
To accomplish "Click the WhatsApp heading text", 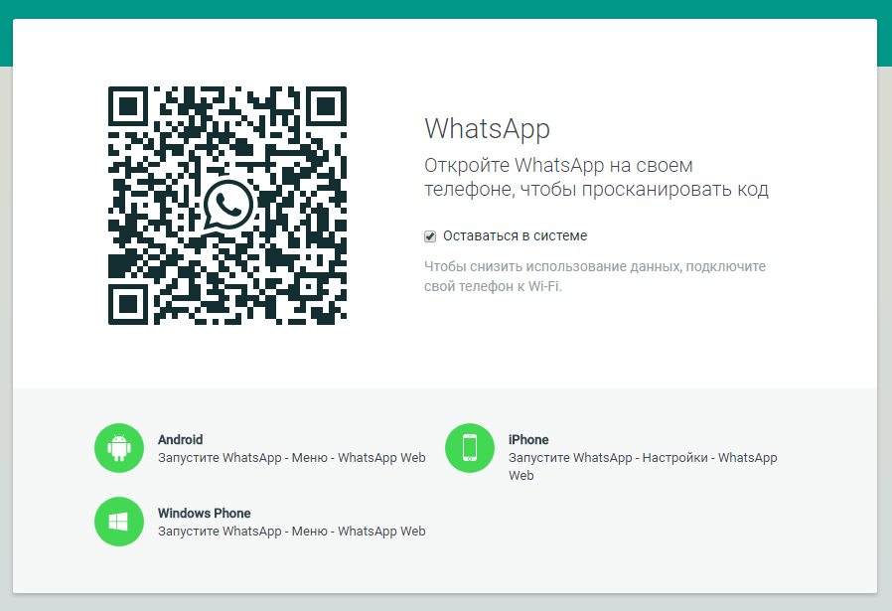I will coord(487,128).
